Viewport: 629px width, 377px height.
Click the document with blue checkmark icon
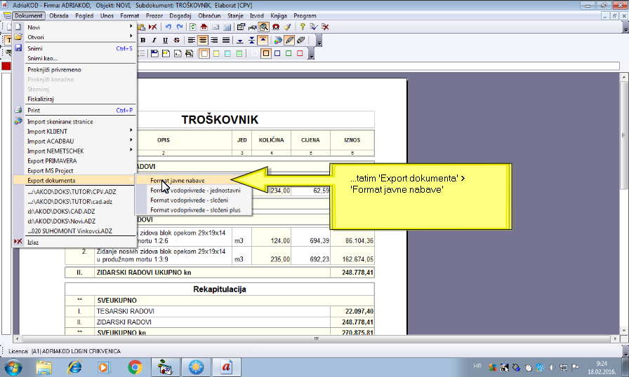[x=314, y=27]
